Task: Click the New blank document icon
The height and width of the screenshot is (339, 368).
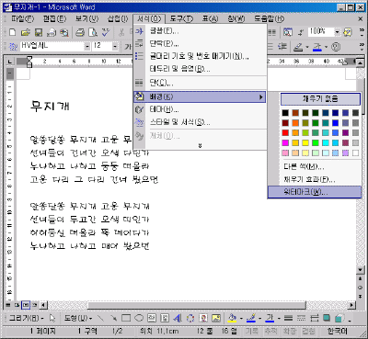Action: [12, 32]
